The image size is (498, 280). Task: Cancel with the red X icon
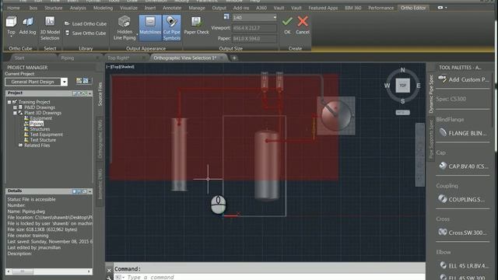tap(303, 25)
